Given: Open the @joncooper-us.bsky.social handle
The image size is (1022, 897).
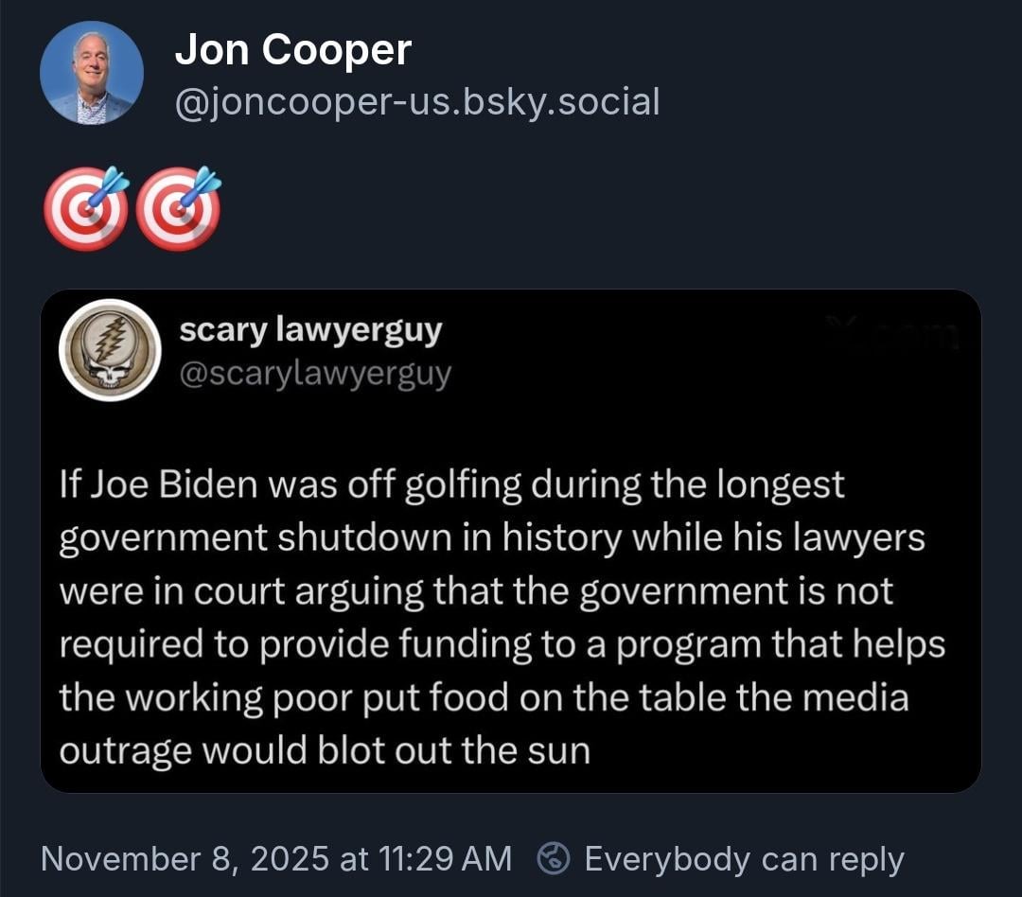Looking at the screenshot, I should (x=417, y=101).
